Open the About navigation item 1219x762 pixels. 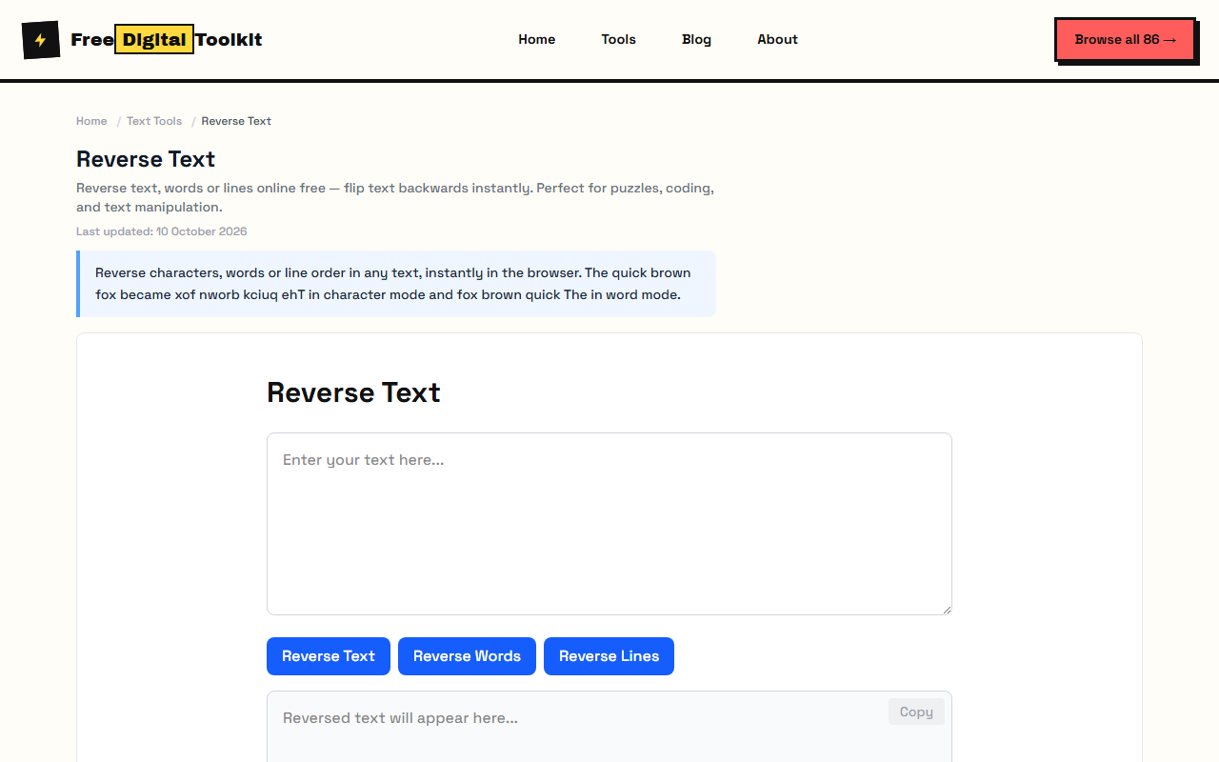coord(778,39)
